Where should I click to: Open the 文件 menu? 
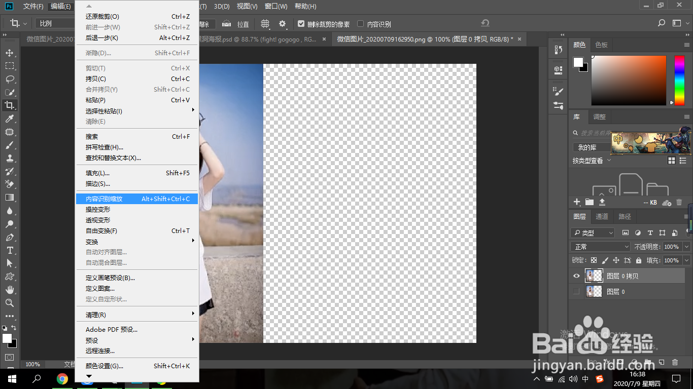click(33, 6)
